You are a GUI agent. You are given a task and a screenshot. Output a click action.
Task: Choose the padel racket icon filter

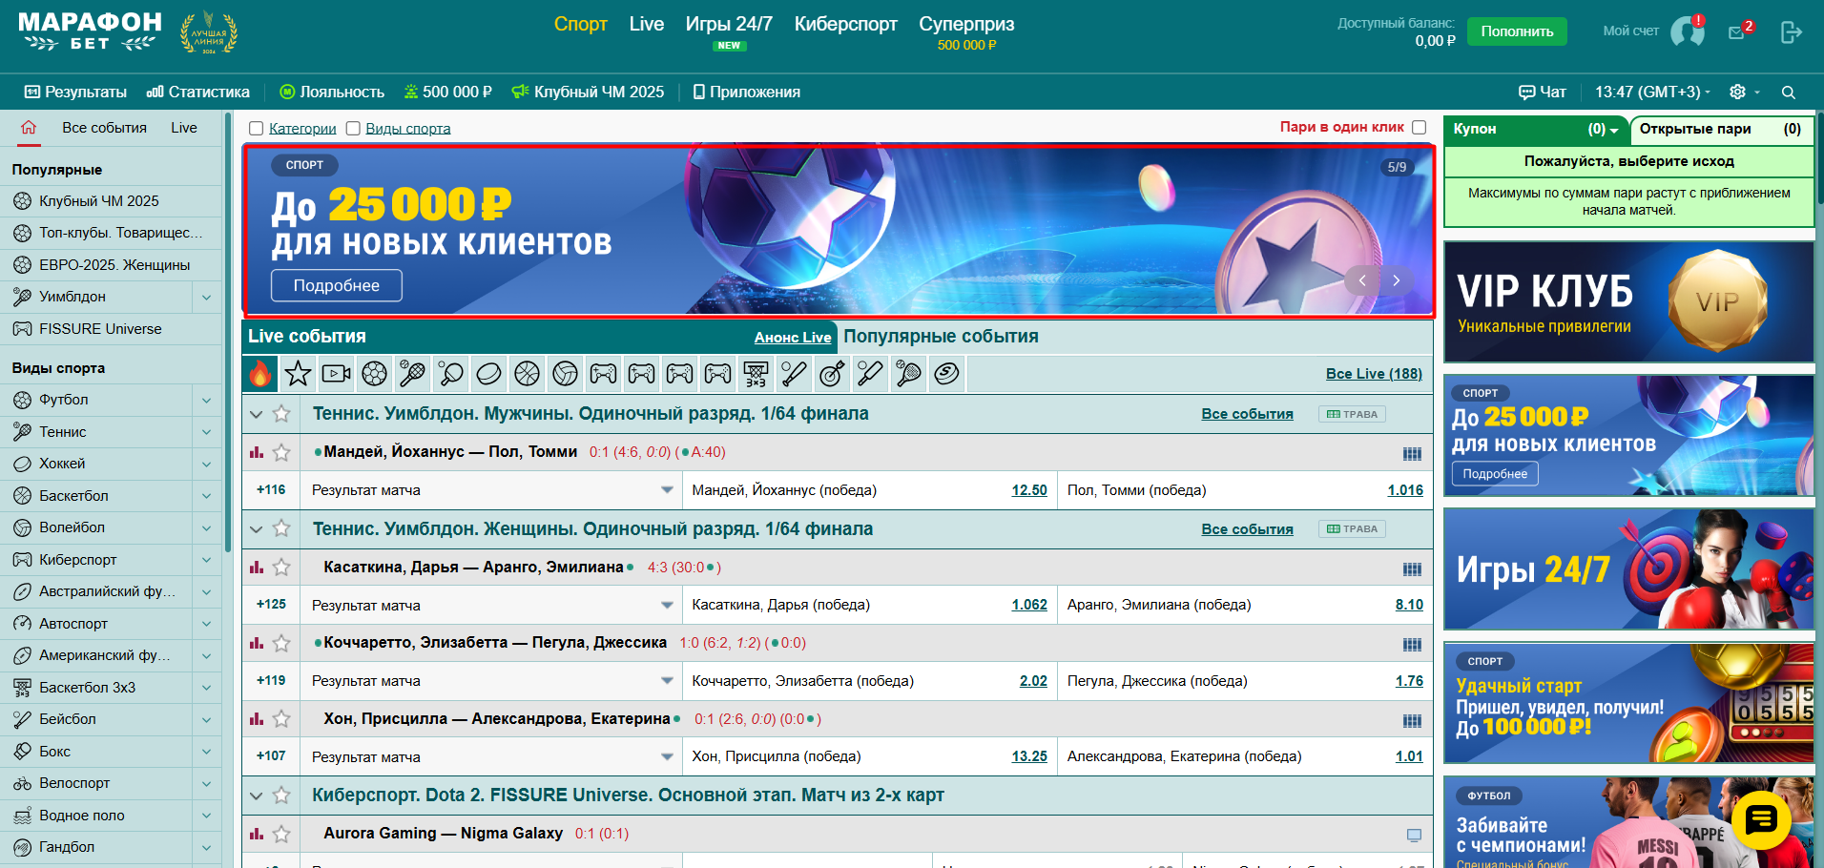(x=909, y=374)
